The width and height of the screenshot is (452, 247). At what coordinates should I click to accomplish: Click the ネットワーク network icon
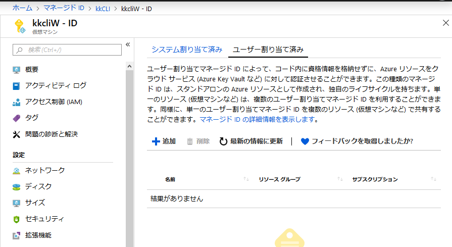(17, 171)
